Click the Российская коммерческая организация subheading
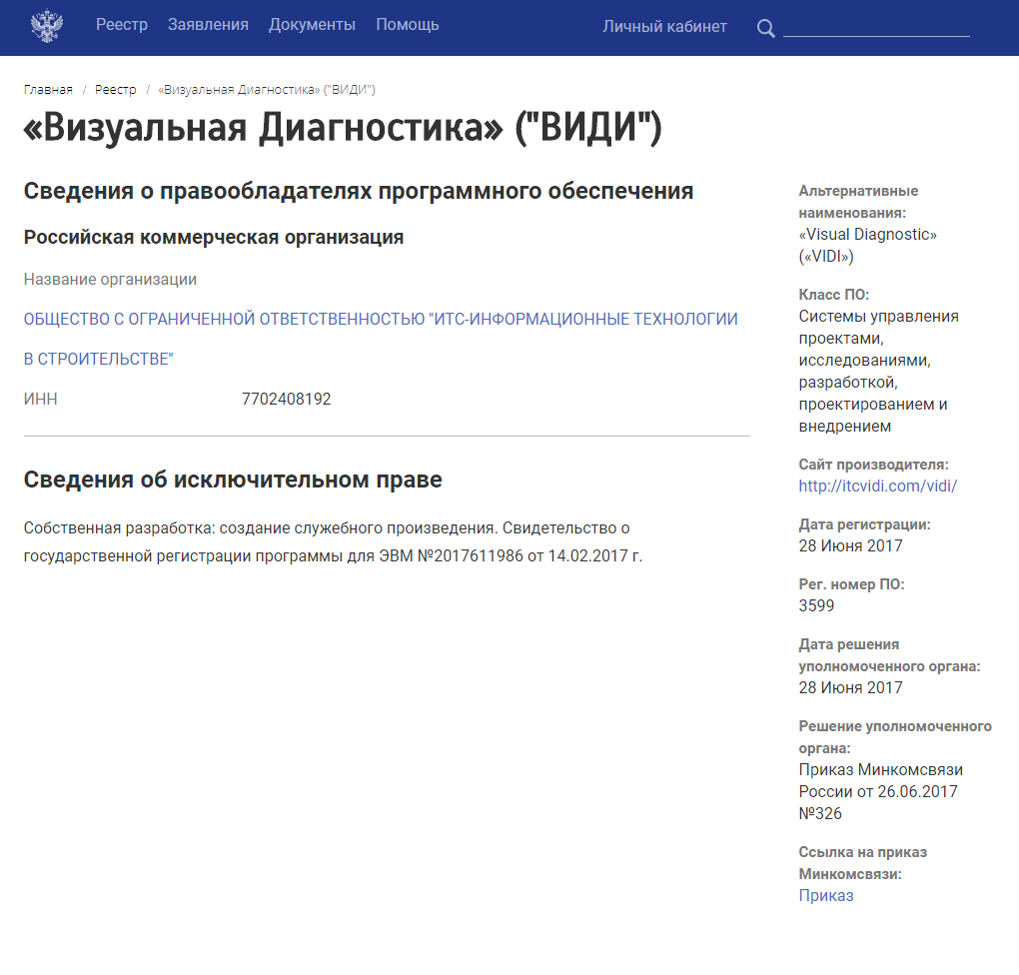Viewport: 1019px width, 975px height. coord(214,237)
